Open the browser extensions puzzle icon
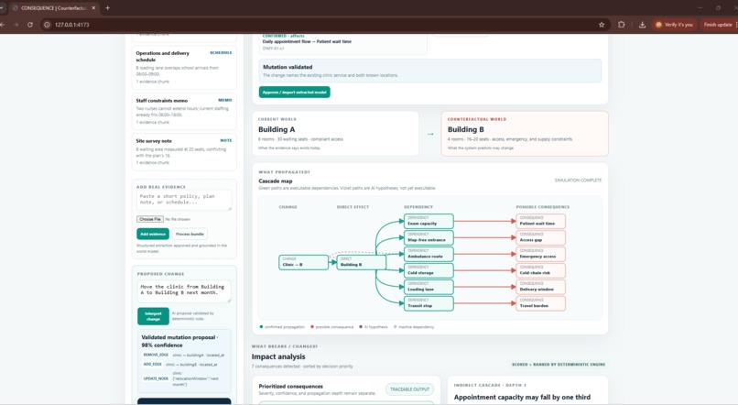This screenshot has height=405, width=738. pos(622,25)
